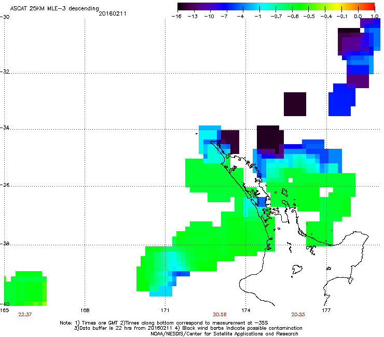Click the "Times are GMT" note line
384x337 pixels.
pyautogui.click(x=164, y=323)
